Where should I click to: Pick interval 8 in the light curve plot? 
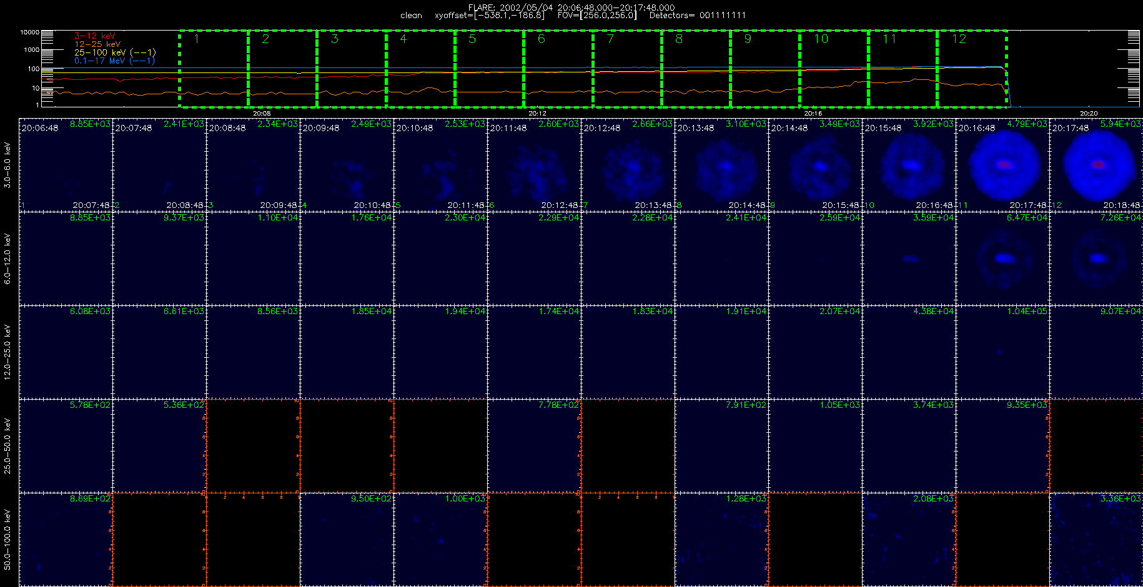pyautogui.click(x=696, y=69)
